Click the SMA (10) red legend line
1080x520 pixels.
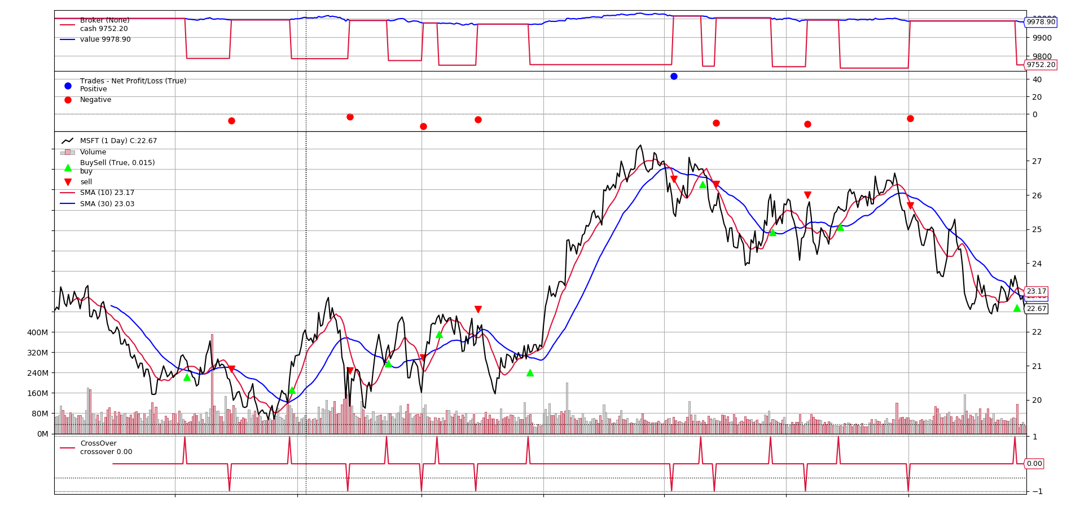[x=68, y=193]
